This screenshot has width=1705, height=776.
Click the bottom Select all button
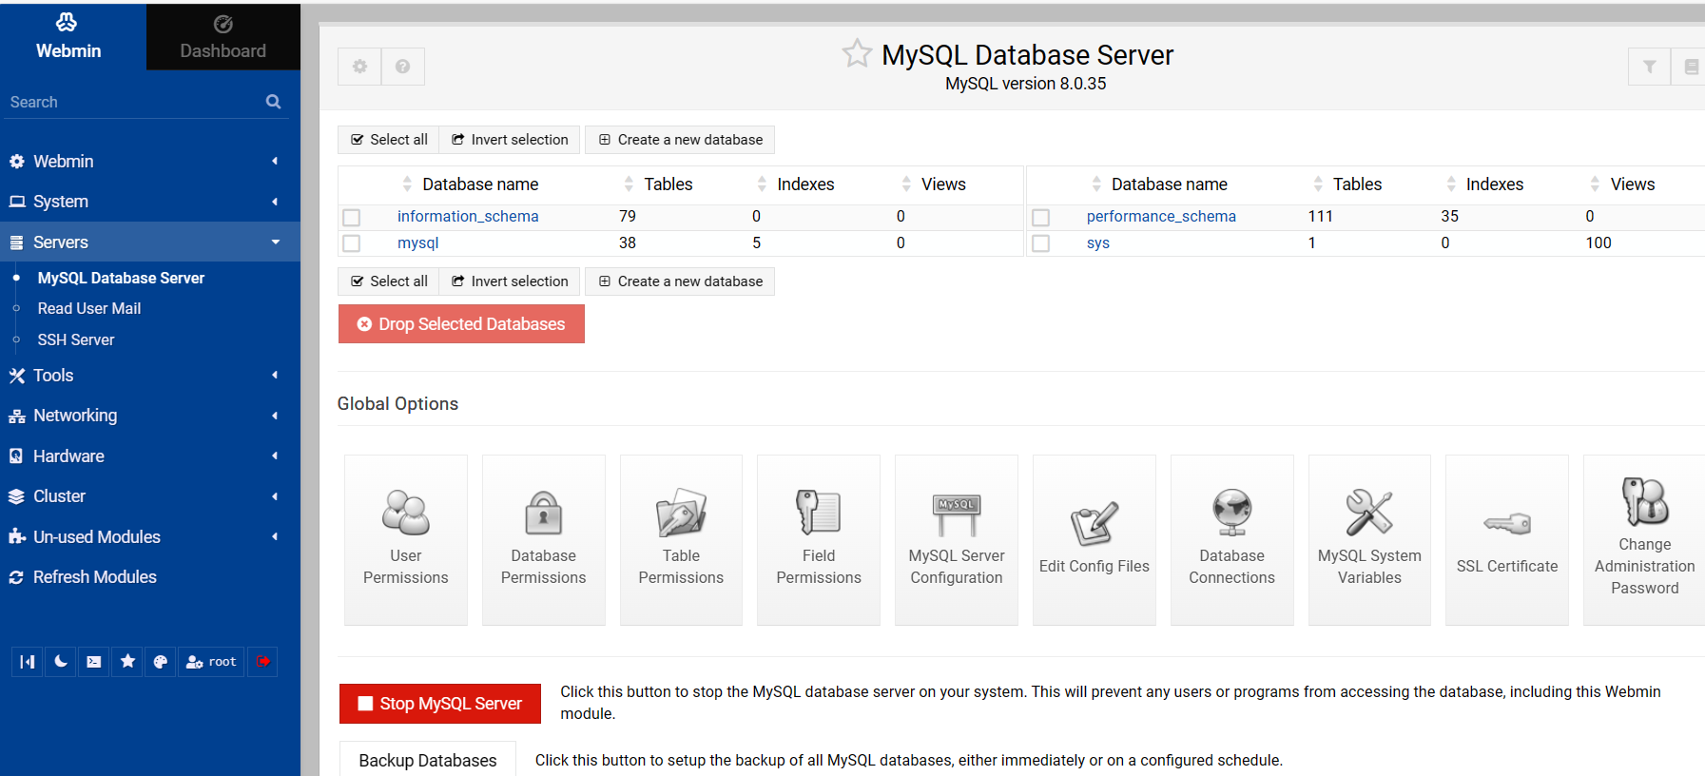click(x=389, y=281)
